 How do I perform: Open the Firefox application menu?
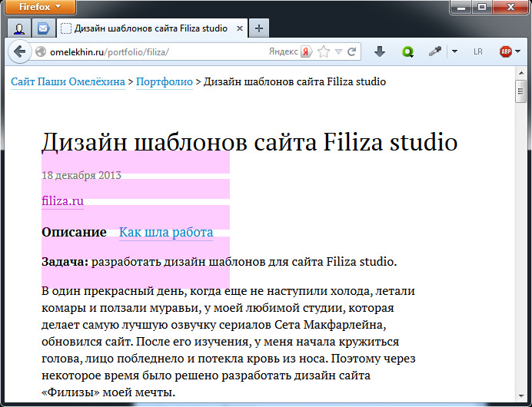38,7
